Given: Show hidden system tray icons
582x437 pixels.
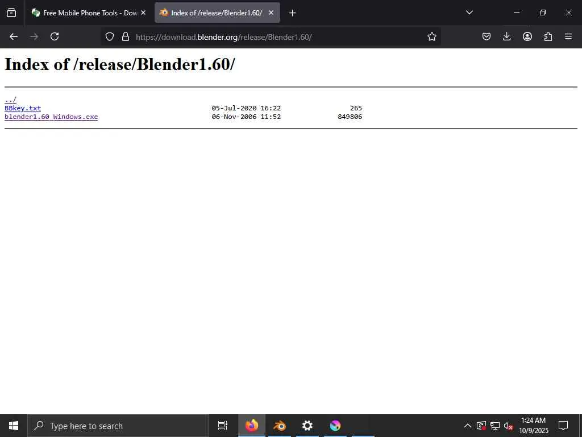Looking at the screenshot, I should (468, 426).
